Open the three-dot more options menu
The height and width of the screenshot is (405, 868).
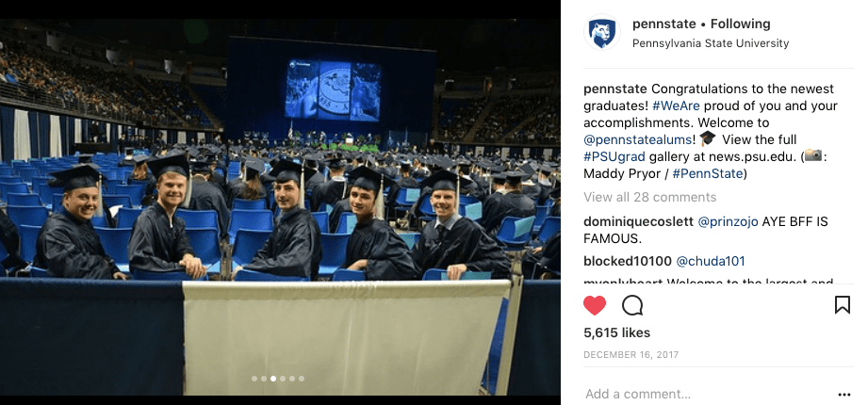844,395
